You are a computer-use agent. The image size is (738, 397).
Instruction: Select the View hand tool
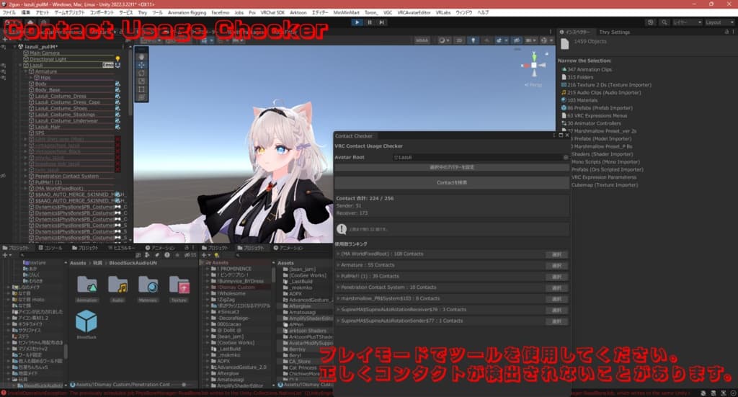[141, 57]
